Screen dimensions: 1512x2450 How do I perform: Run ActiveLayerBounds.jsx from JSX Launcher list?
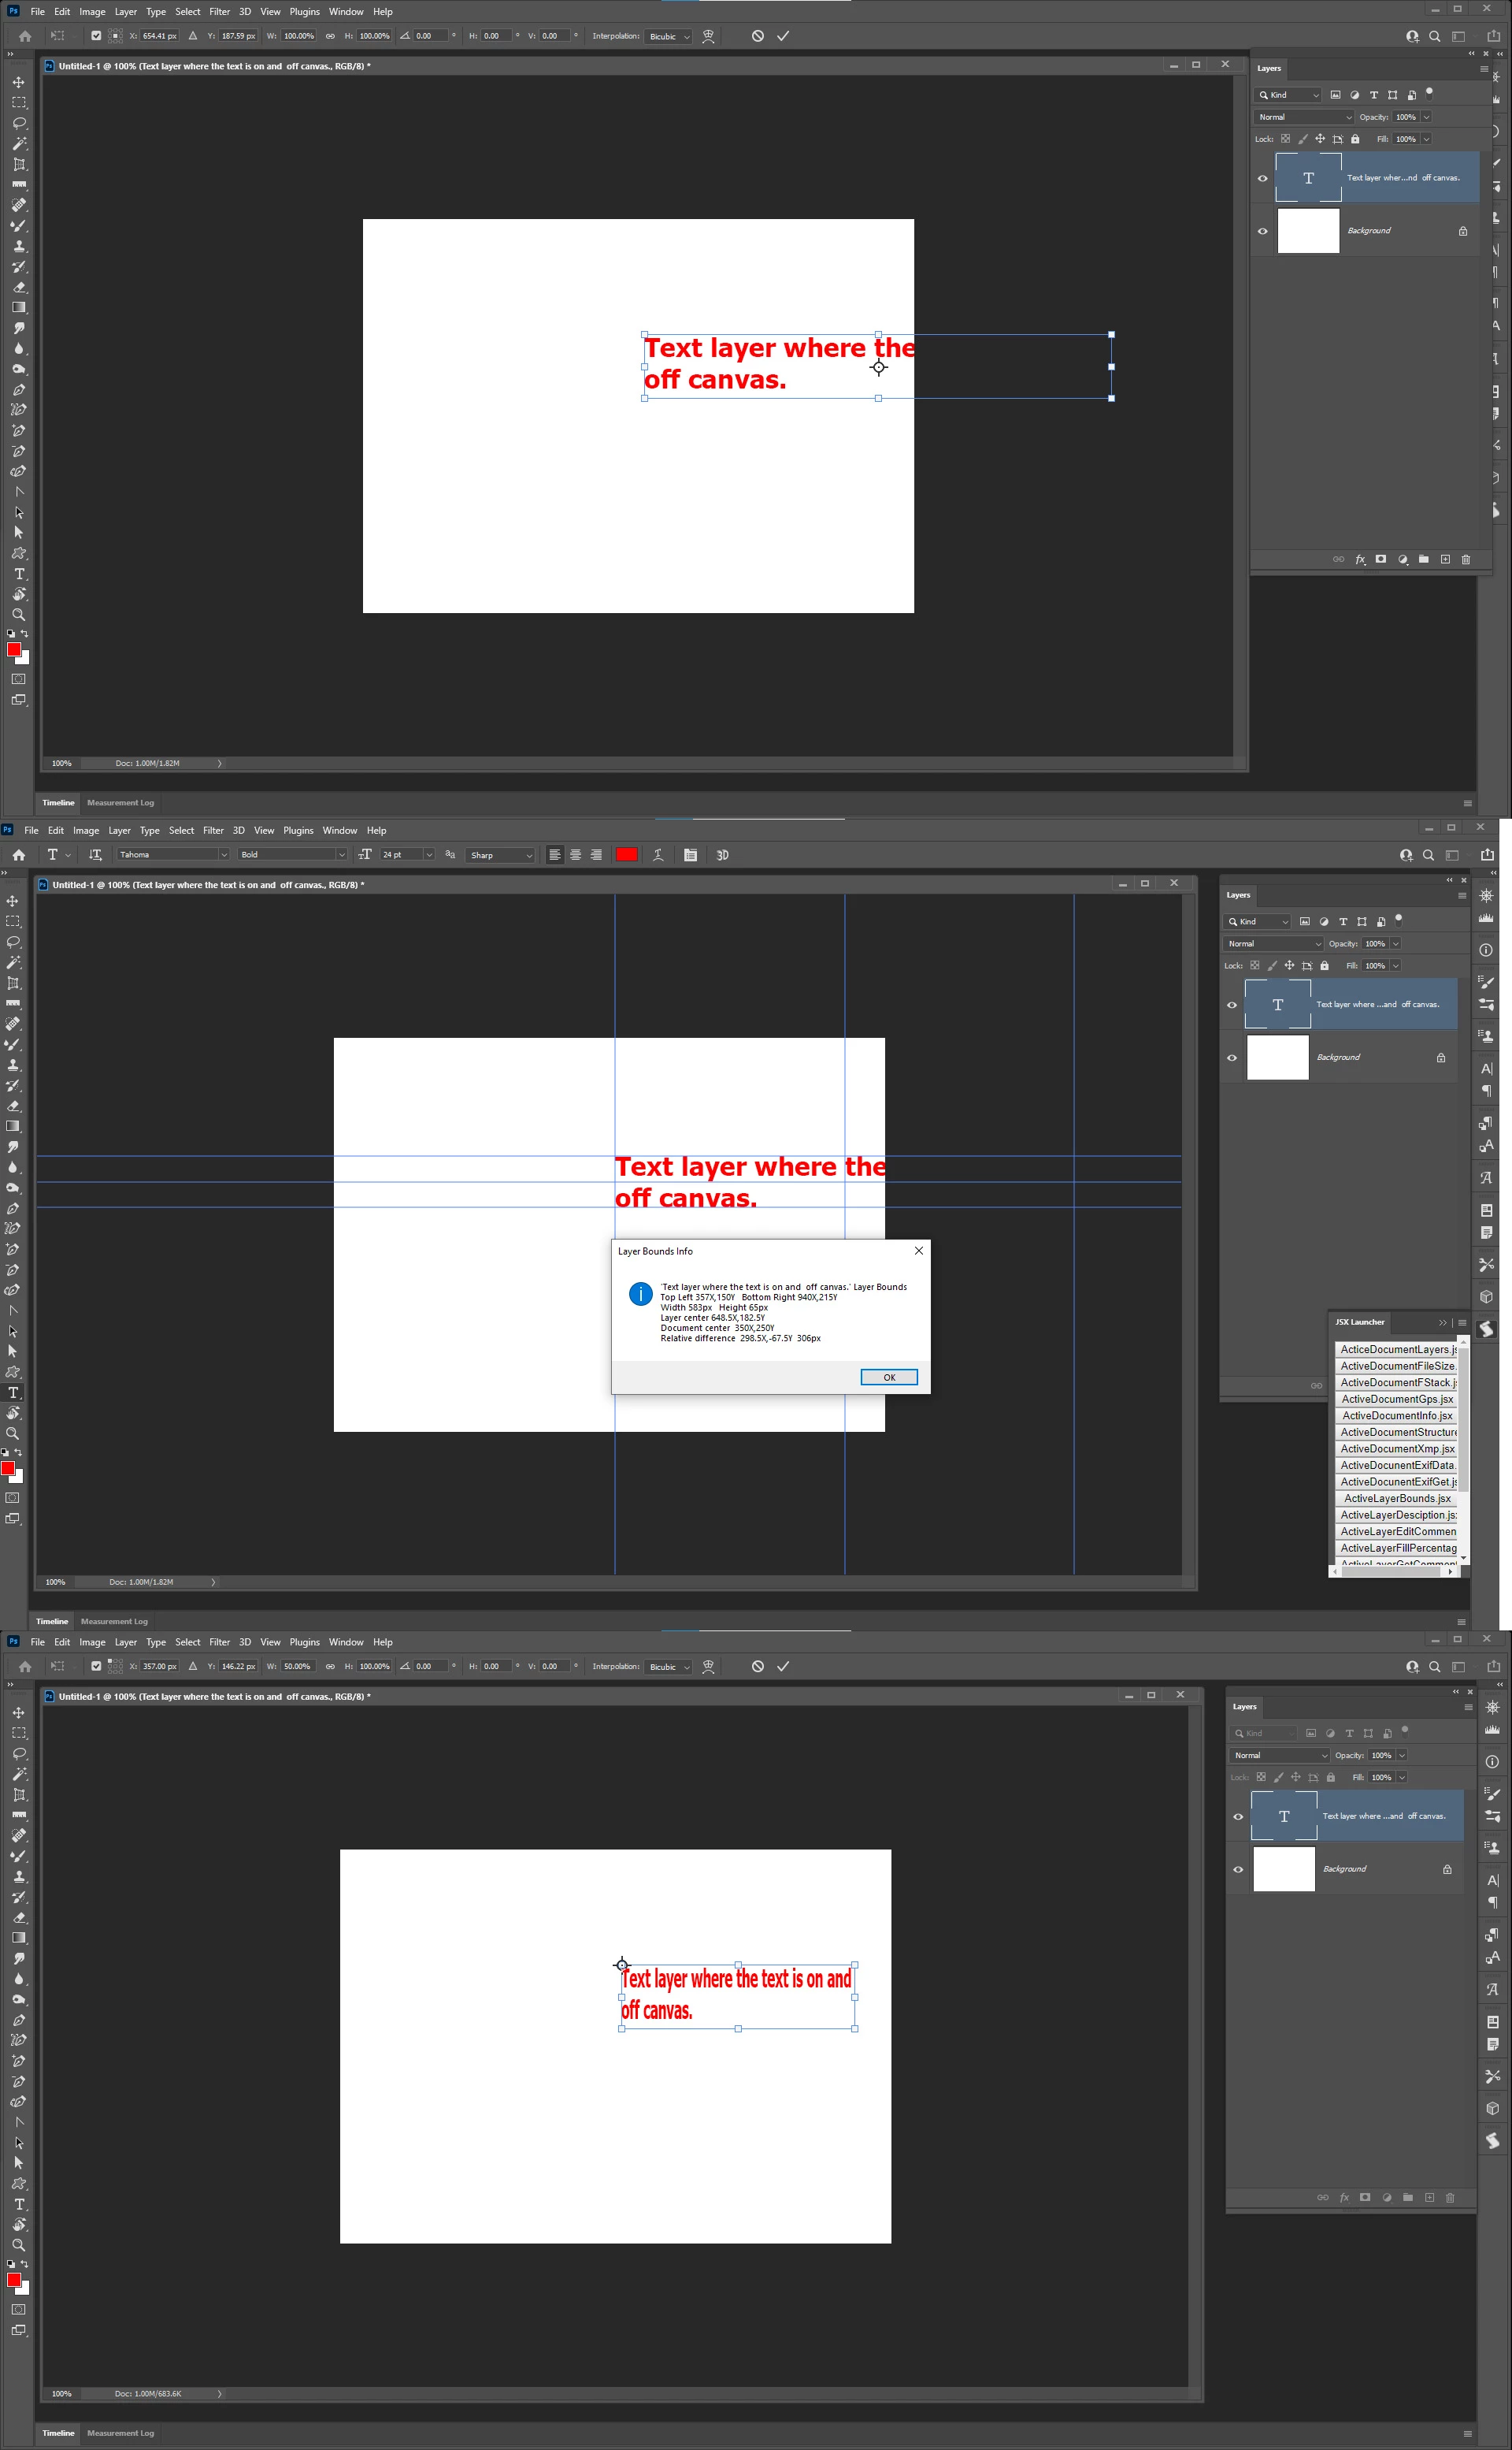click(1396, 1499)
